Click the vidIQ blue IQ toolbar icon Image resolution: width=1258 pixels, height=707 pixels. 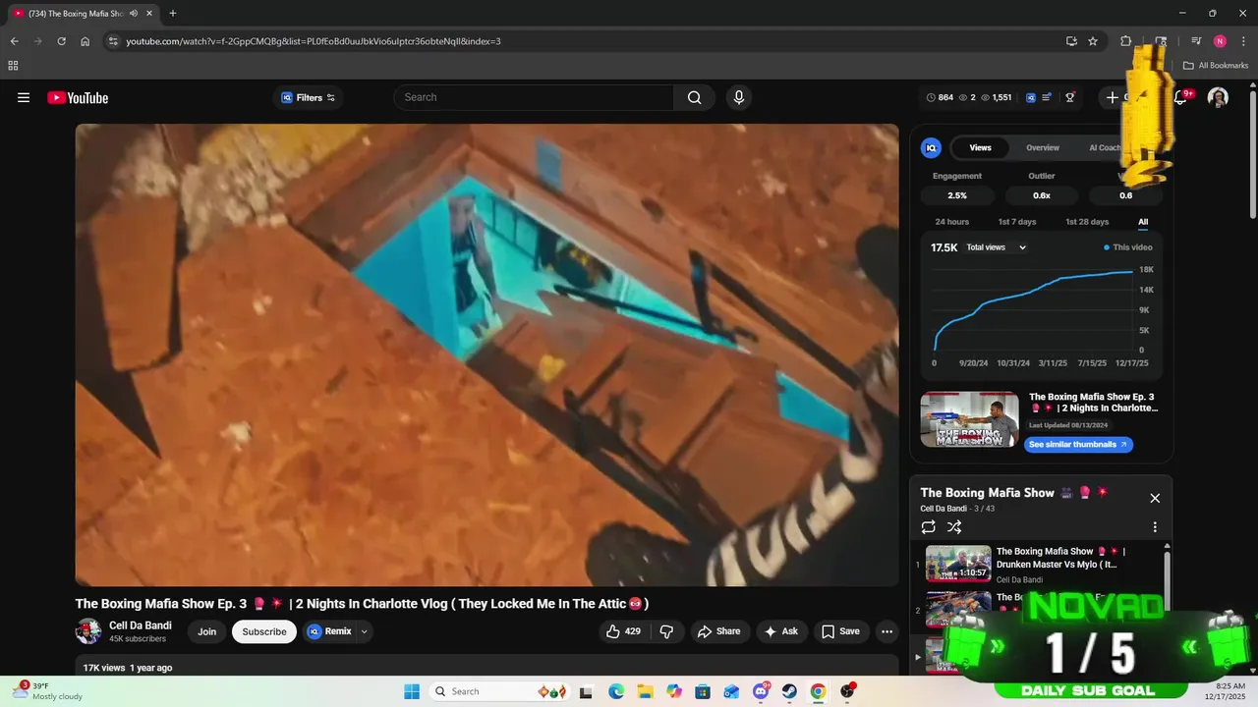pos(1031,97)
